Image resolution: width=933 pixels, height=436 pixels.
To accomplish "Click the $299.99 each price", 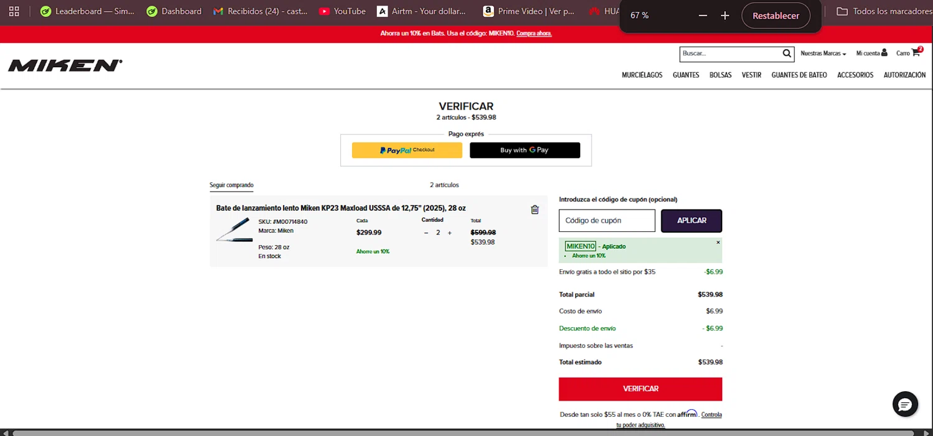I will tap(369, 233).
